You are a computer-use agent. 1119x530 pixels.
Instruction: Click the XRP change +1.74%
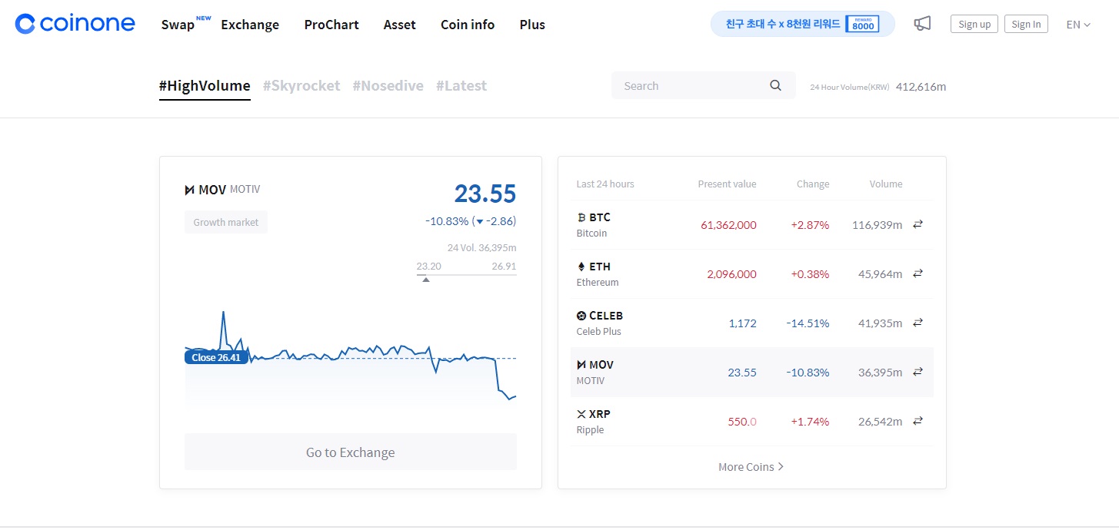[x=810, y=421]
